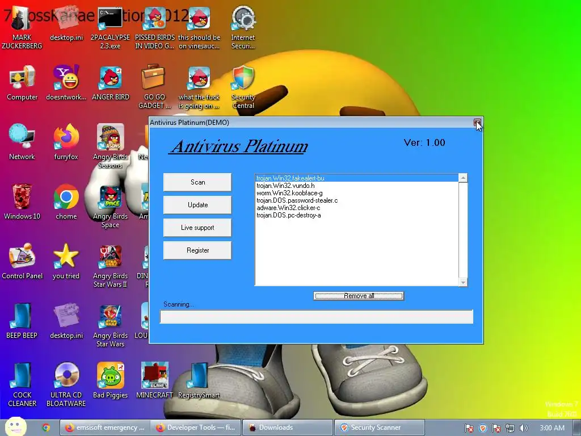Click threat list scrollbar down arrow
The width and height of the screenshot is (581, 436).
[463, 282]
